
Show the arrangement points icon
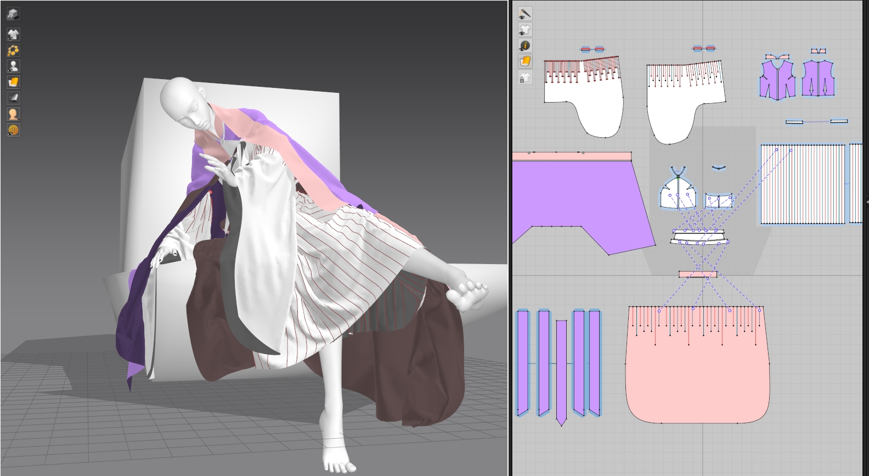coord(13,51)
